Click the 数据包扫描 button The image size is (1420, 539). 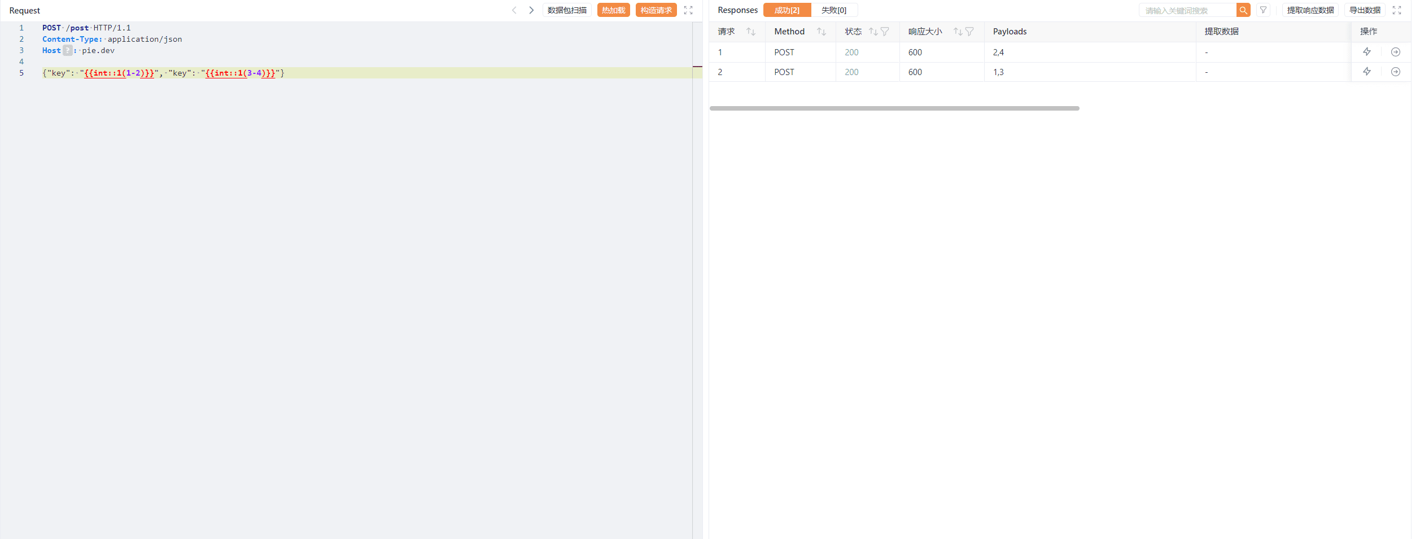pyautogui.click(x=567, y=10)
